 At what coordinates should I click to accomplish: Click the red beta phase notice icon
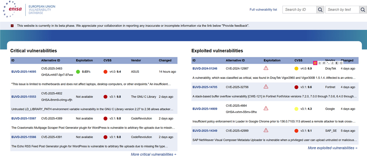[x=12, y=26]
